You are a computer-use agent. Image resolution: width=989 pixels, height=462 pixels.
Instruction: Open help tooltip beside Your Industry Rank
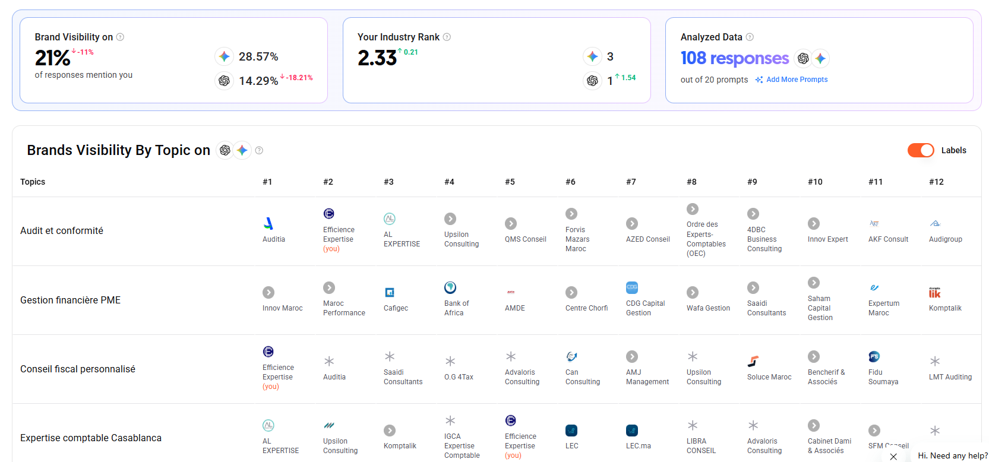(x=447, y=37)
